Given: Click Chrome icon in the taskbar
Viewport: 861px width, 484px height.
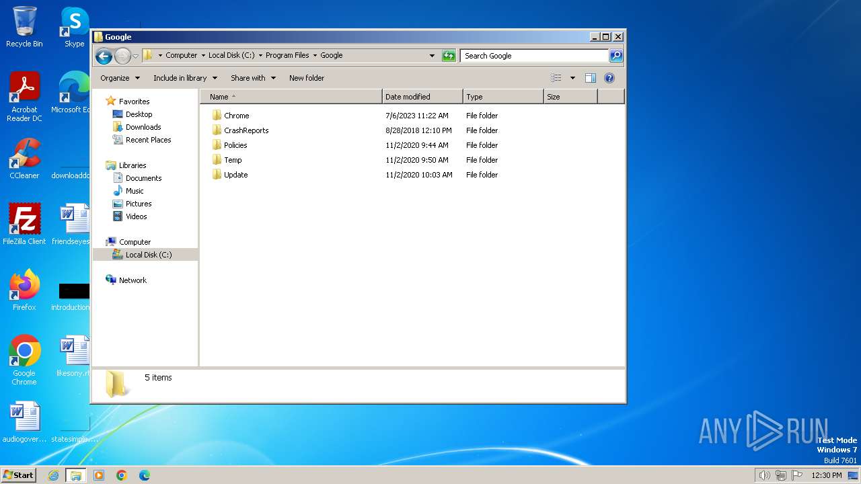Looking at the screenshot, I should coord(122,475).
